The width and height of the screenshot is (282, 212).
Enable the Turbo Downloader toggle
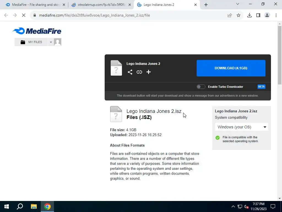(201, 87)
